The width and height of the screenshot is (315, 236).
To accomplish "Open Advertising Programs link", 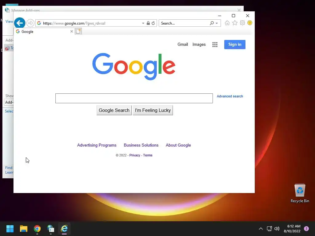I will 97,145.
